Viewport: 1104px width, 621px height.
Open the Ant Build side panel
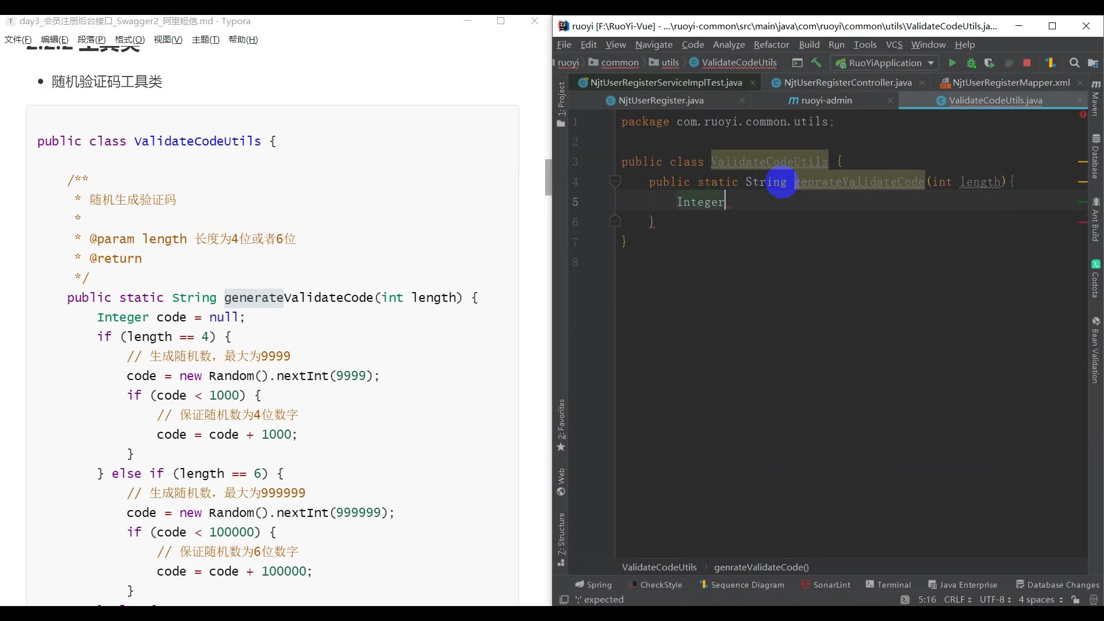tap(1096, 220)
